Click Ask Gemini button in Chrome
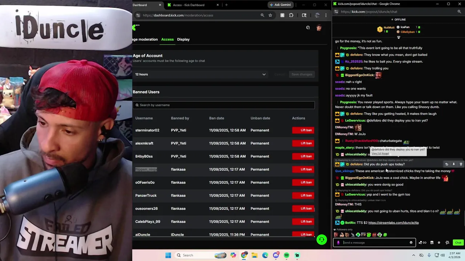This screenshot has height=261, width=465. point(280,5)
